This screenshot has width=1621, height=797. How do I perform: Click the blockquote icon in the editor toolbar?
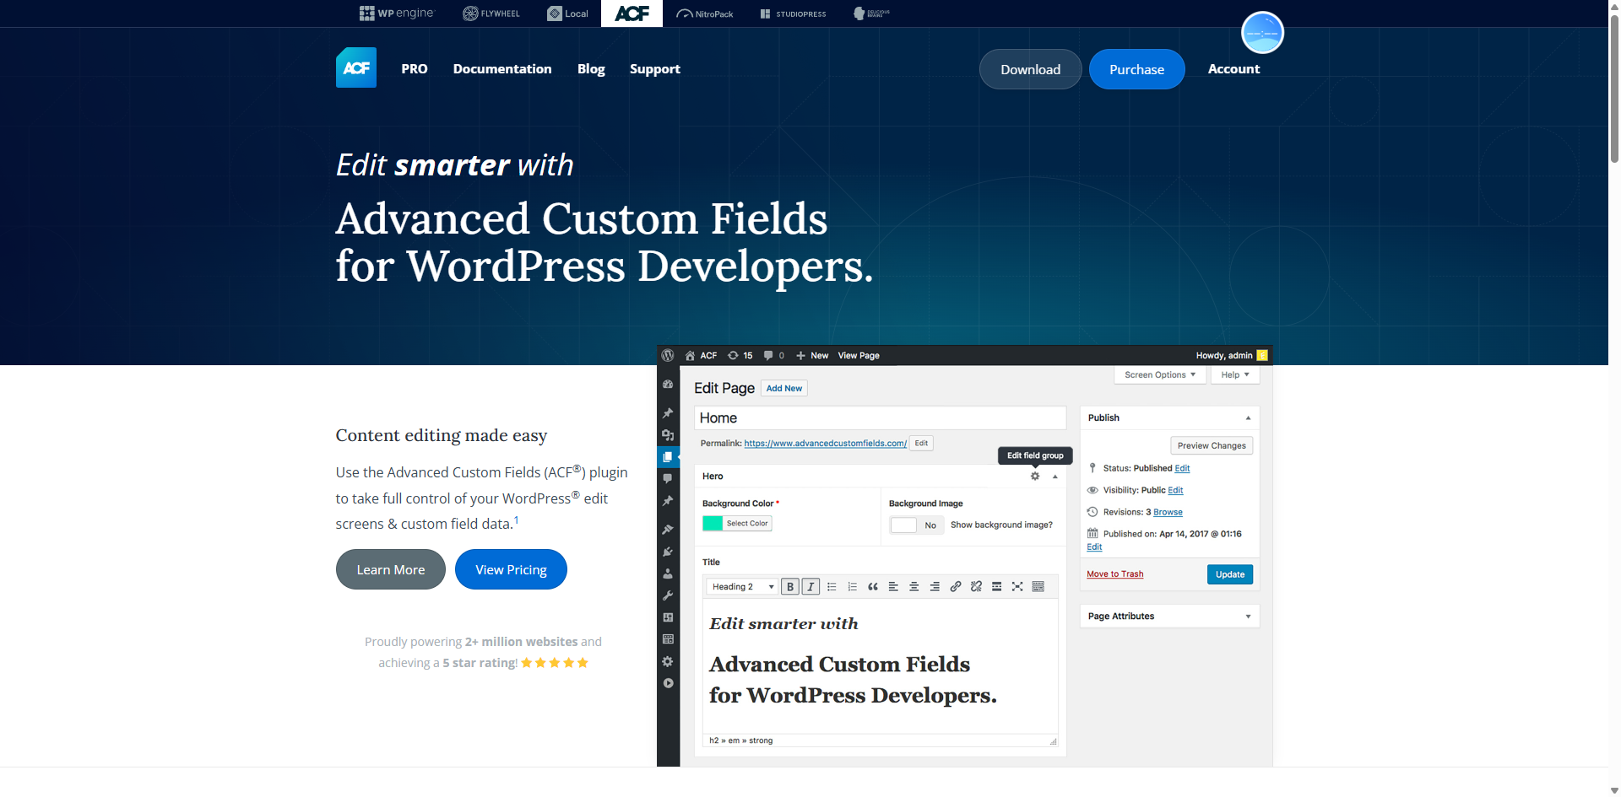click(x=873, y=587)
